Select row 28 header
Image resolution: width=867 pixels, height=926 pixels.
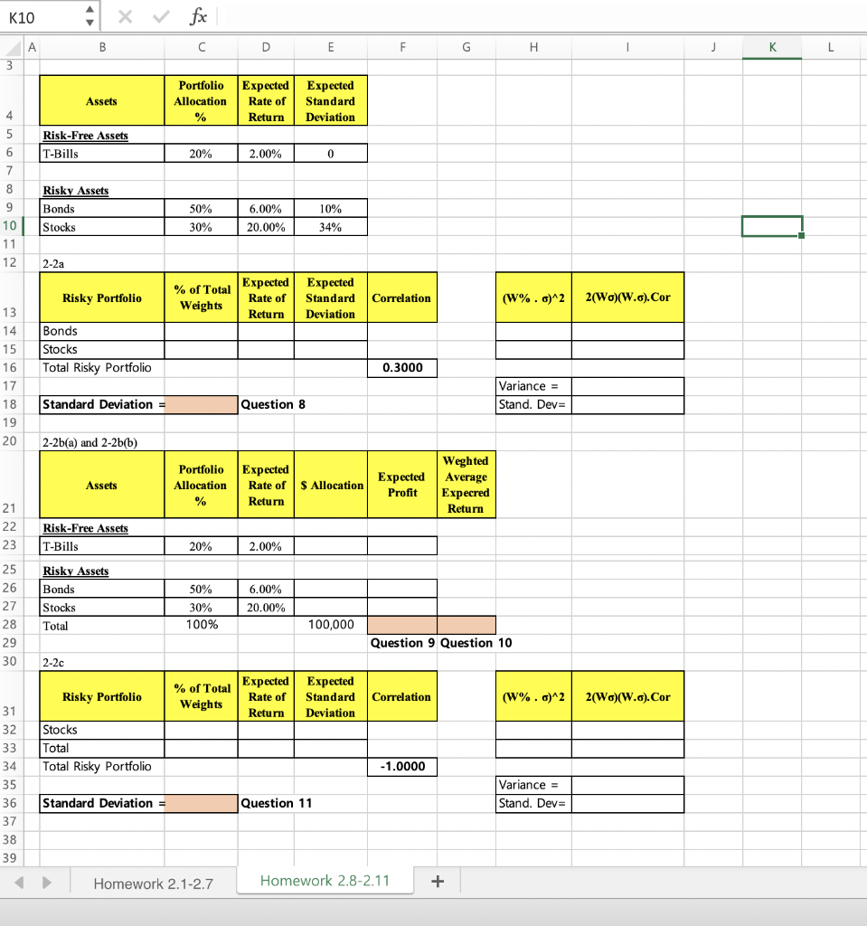10,625
